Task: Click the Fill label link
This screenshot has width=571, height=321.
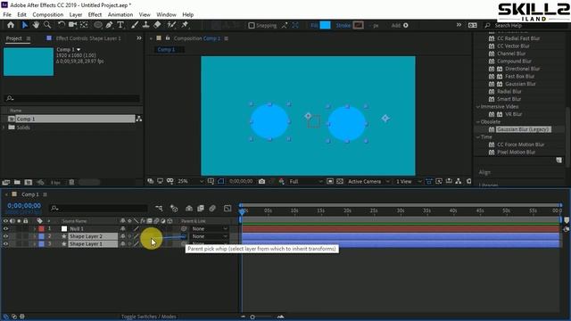Action: pyautogui.click(x=314, y=26)
